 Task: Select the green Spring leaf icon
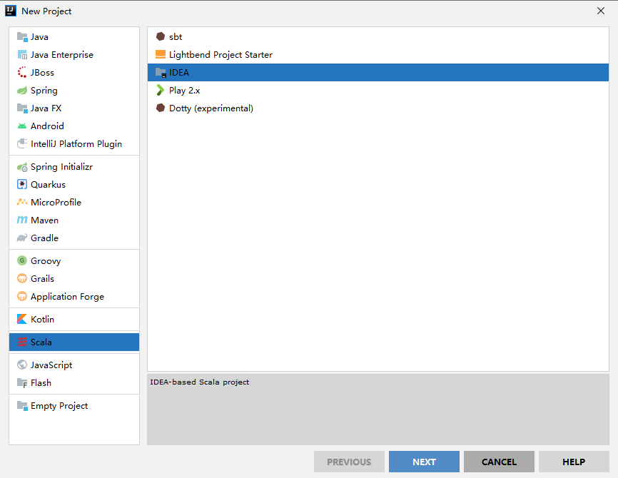click(x=22, y=90)
